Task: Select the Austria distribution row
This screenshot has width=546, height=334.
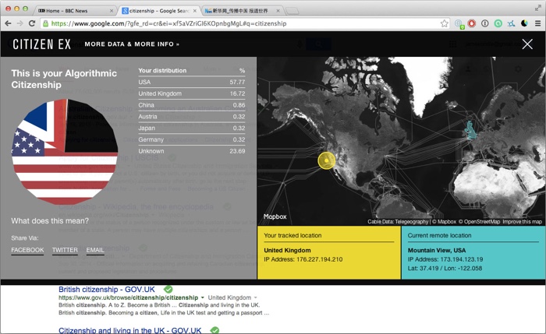Action: tap(192, 117)
